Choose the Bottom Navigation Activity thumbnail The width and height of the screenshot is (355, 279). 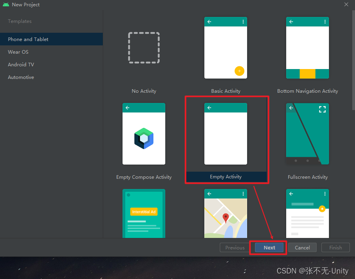[x=308, y=48]
